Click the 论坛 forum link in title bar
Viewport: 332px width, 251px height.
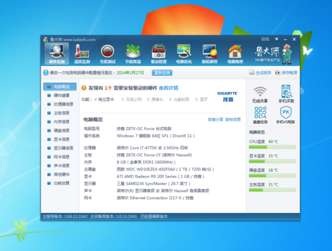click(265, 39)
